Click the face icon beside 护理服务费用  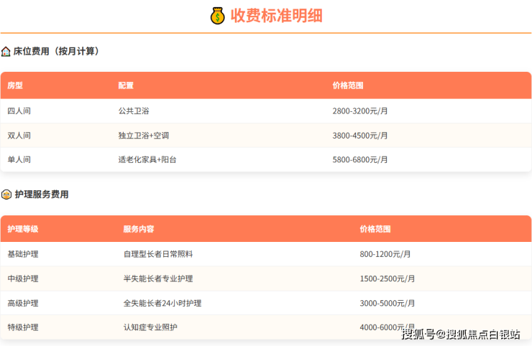click(6, 195)
